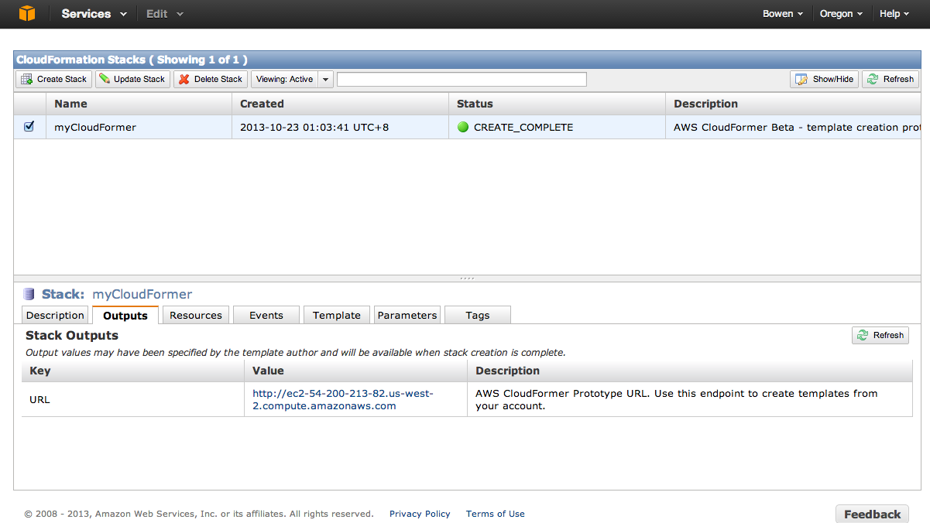Image resolution: width=930 pixels, height=523 pixels.
Task: Sort by the Name column header
Action: pos(139,104)
